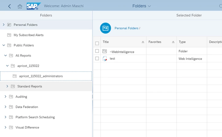The width and height of the screenshot is (222, 137).
Task: Collapse the apricot_115022 node
Action: click(x=7, y=66)
